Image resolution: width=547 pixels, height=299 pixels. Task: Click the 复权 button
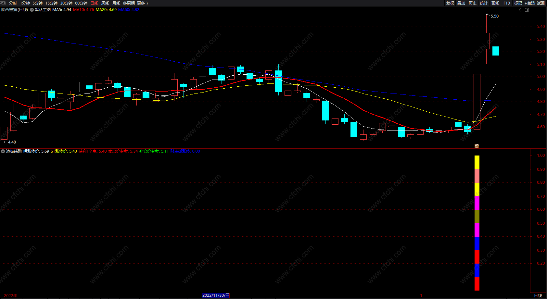[x=450, y=3]
